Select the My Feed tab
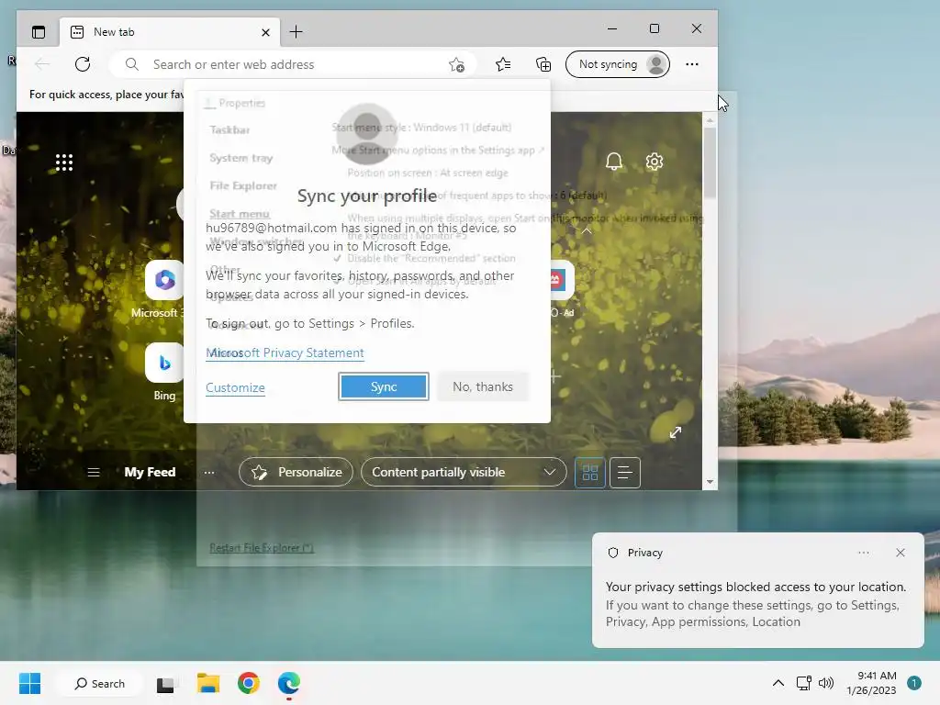 click(150, 473)
